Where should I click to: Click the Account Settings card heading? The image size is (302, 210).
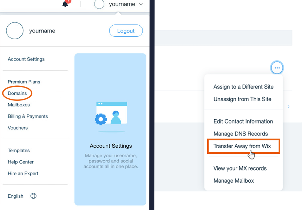pos(111,146)
